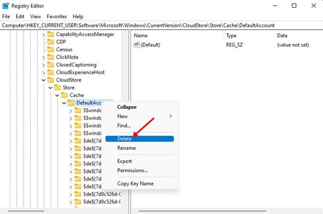The height and width of the screenshot is (214, 323).
Task: Open the Favorites menu
Action: click(57, 17)
